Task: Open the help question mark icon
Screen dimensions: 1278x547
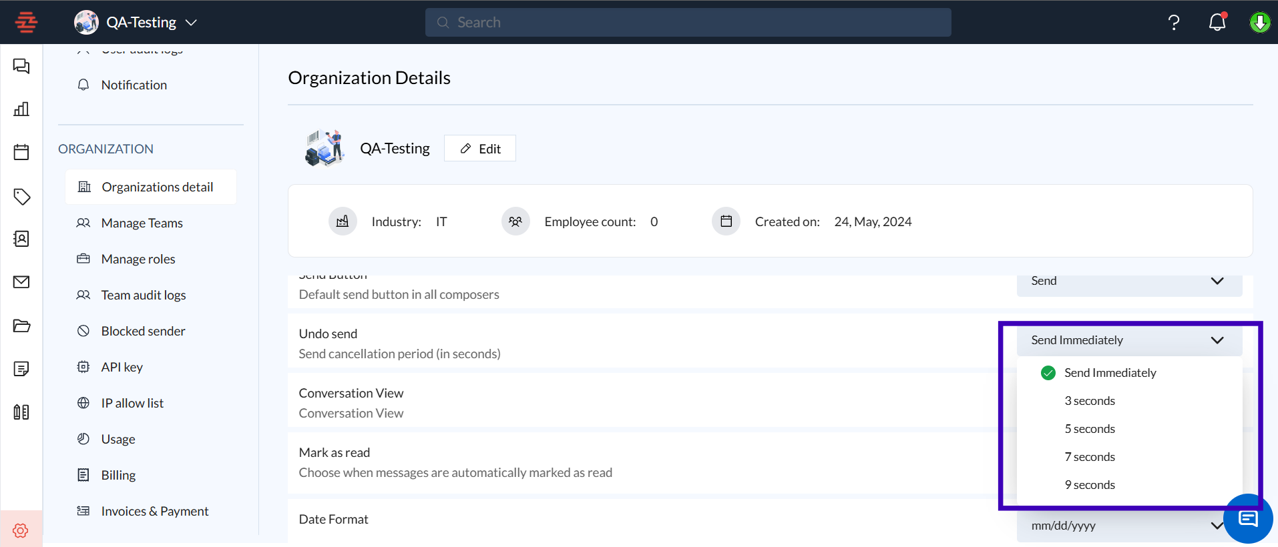Action: click(1173, 23)
